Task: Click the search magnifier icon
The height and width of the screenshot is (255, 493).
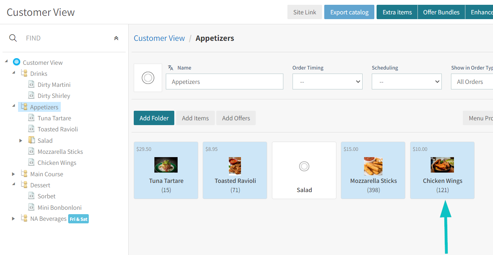Action: (13, 38)
